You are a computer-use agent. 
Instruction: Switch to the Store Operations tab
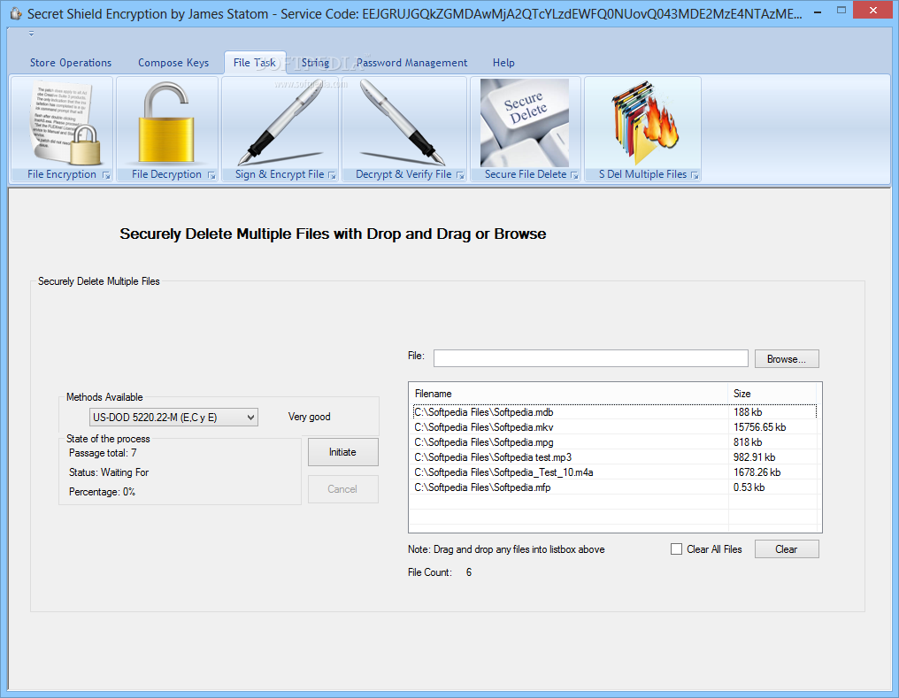click(x=71, y=63)
